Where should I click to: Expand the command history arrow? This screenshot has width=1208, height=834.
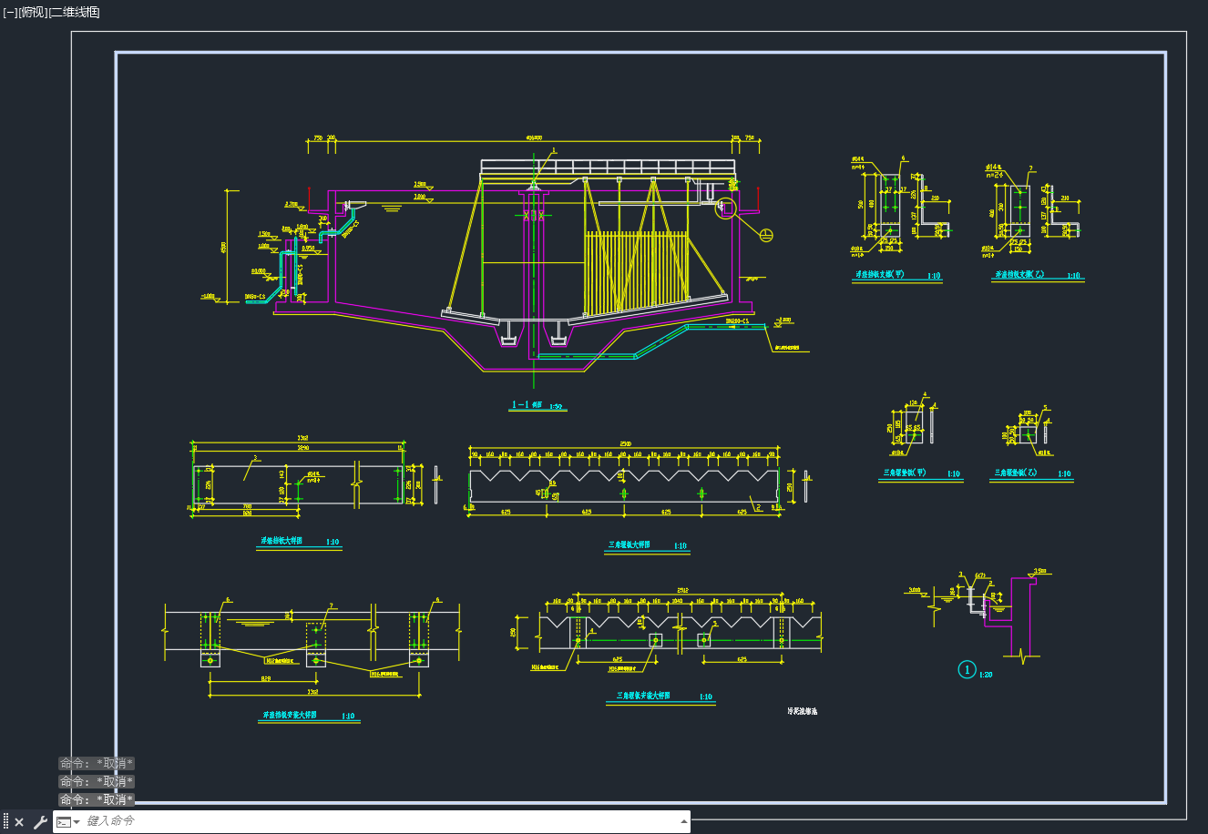[684, 821]
